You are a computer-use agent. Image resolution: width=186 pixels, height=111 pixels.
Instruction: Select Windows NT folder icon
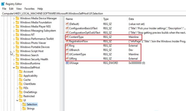(x=17, y=35)
